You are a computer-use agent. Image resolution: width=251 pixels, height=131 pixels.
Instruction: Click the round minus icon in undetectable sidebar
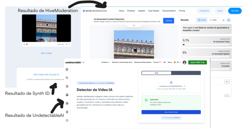pos(67,120)
